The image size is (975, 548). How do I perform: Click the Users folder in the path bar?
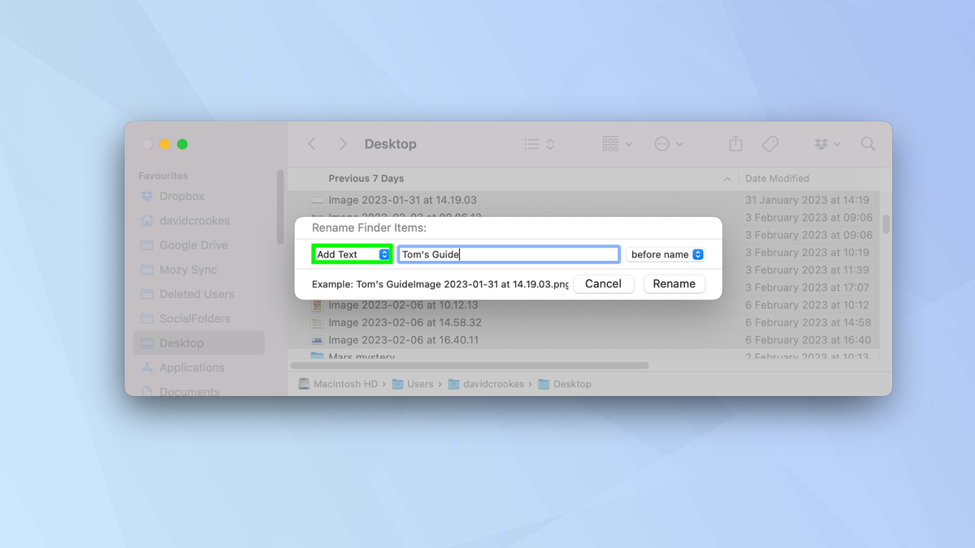coord(420,383)
